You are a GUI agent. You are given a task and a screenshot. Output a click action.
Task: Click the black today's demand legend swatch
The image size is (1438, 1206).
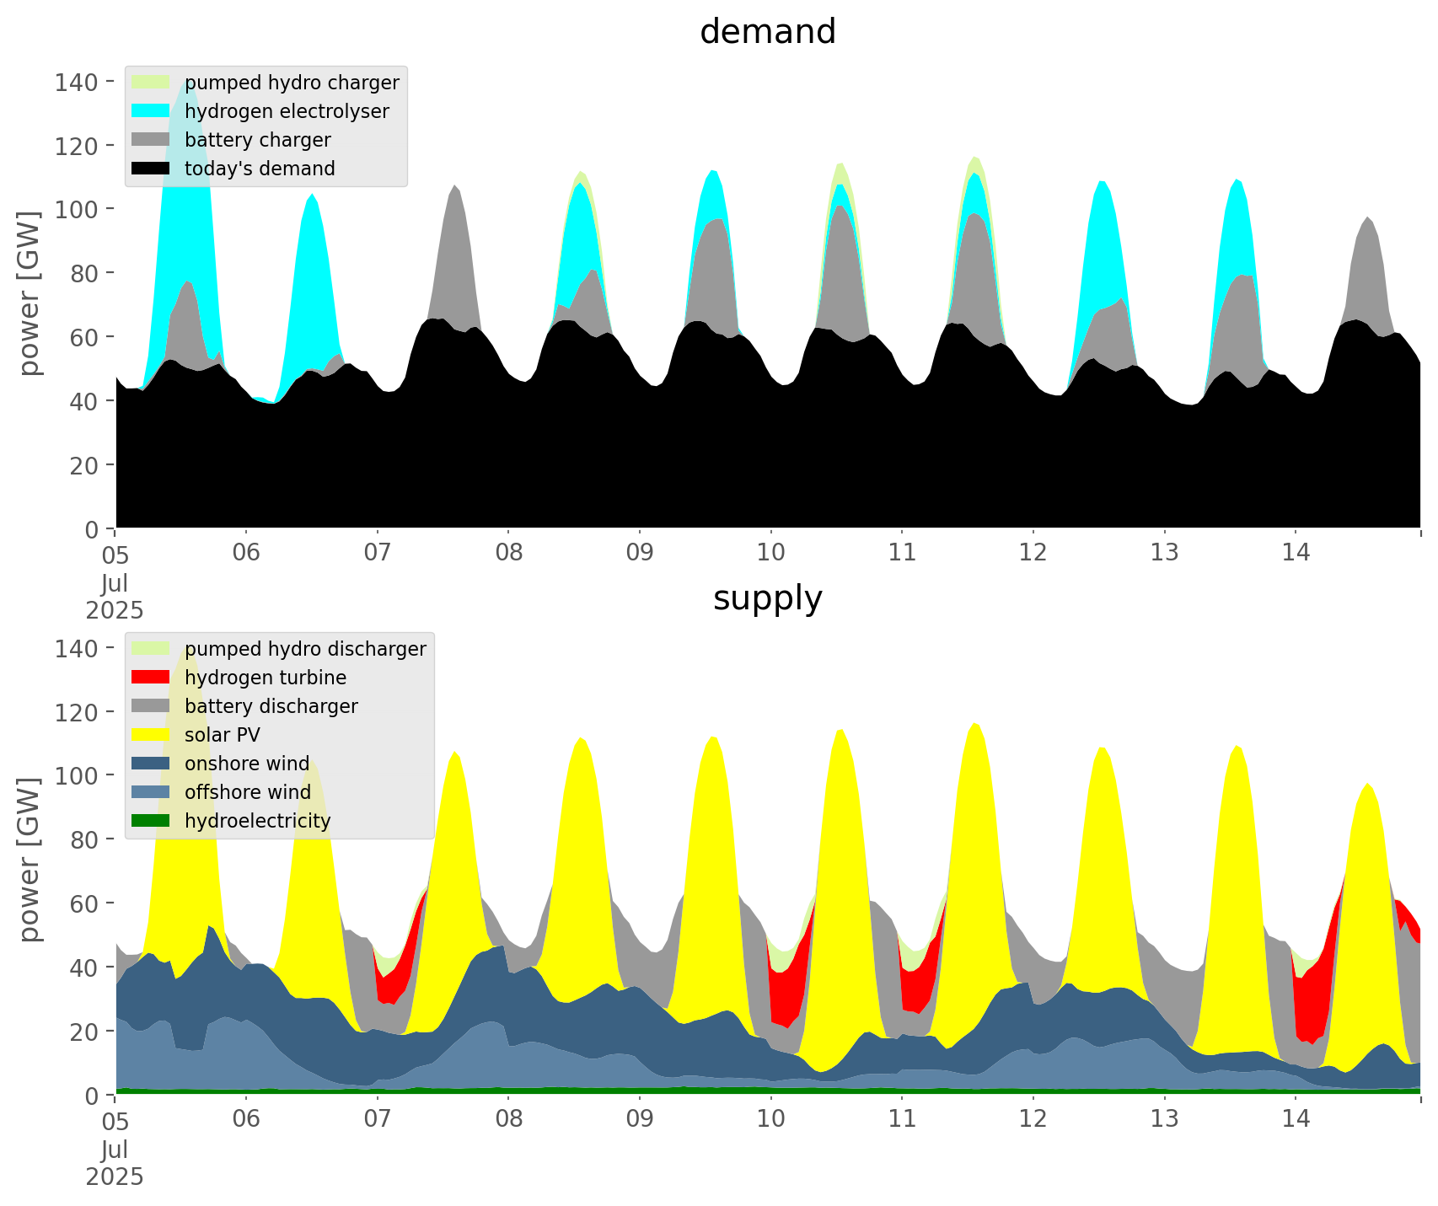151,169
